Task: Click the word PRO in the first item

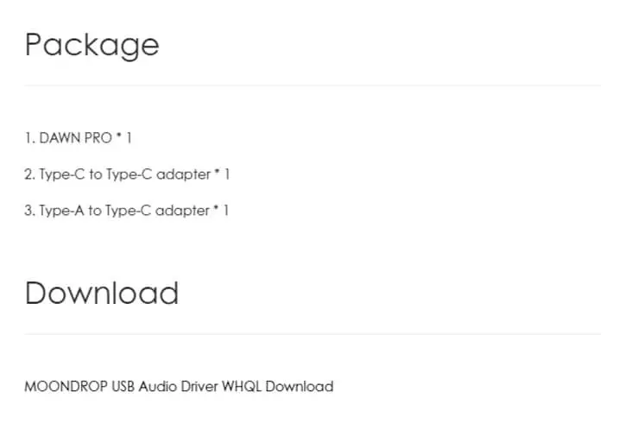Action: tap(98, 138)
